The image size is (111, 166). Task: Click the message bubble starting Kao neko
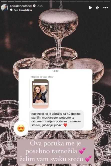56,120
